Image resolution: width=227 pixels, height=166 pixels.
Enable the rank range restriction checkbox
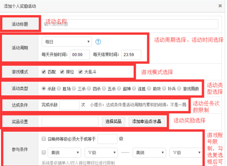click(x=43, y=152)
